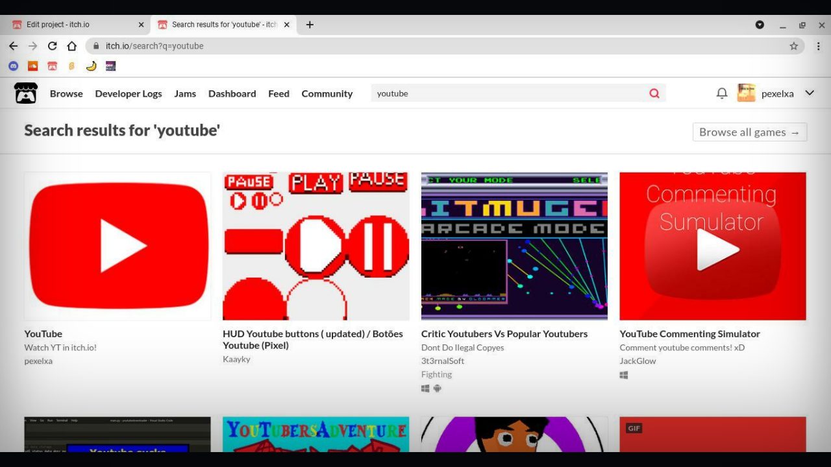Open the Browse menu item

coord(66,93)
